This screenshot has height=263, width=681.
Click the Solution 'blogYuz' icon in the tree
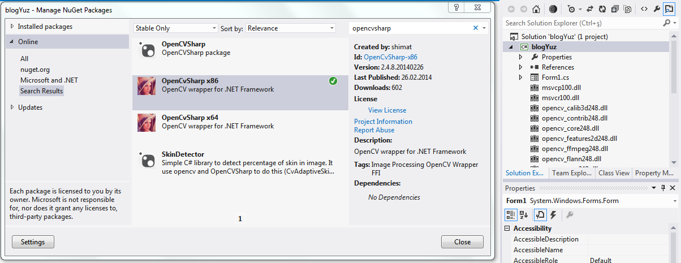(x=514, y=36)
